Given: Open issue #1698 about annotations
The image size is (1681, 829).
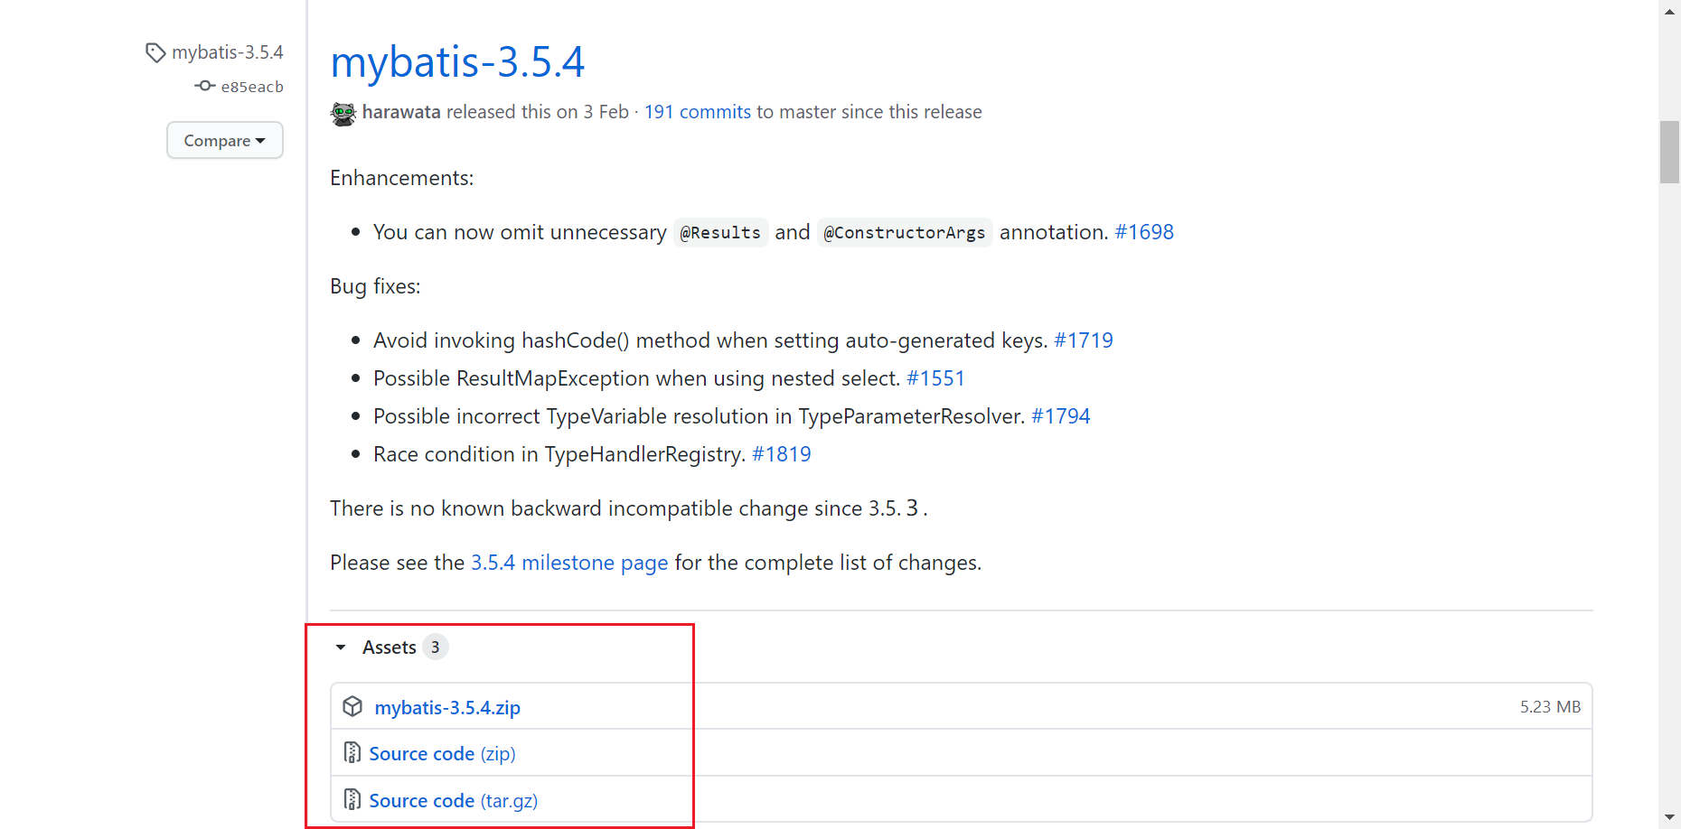Looking at the screenshot, I should pyautogui.click(x=1143, y=232).
